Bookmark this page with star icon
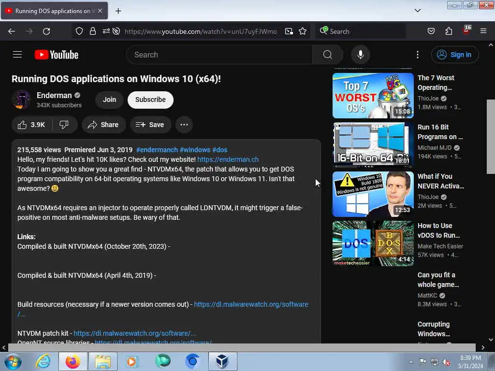The height and width of the screenshot is (371, 495). click(x=303, y=31)
